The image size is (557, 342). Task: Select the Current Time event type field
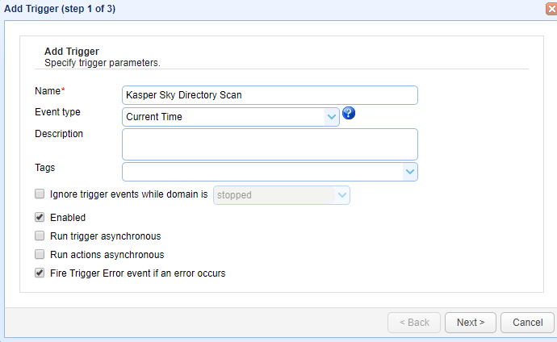pyautogui.click(x=224, y=117)
